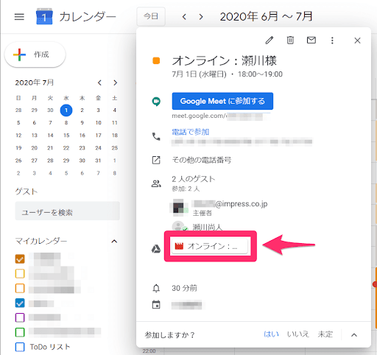Image resolution: width=377 pixels, height=355 pixels.
Task: Toggle the checked blue calendar checkbox
Action: pos(20,303)
